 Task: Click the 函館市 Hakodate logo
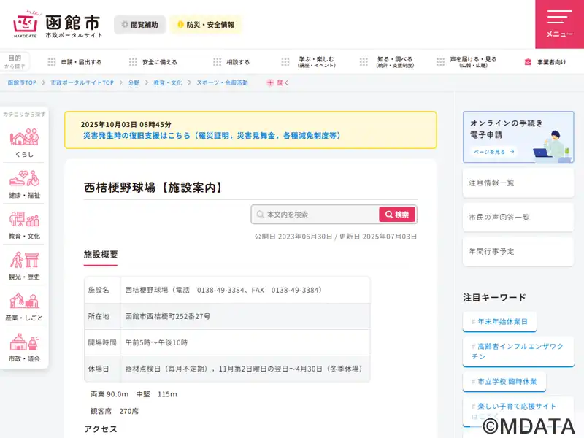click(x=57, y=25)
